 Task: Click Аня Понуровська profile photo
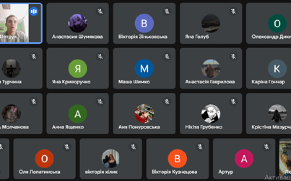(x=144, y=114)
